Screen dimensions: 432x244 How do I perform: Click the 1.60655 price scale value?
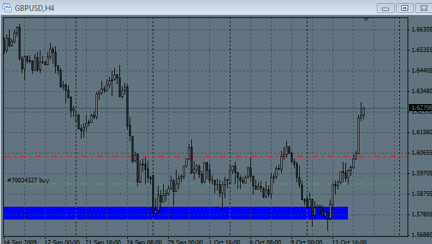point(421,153)
